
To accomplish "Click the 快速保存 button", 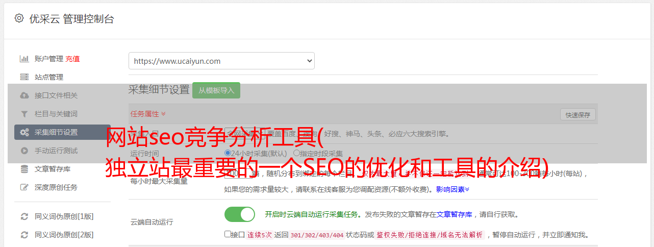I will point(577,115).
